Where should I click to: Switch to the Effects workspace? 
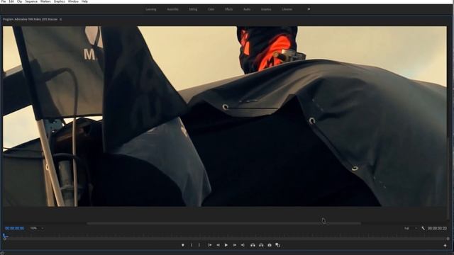(x=228, y=9)
